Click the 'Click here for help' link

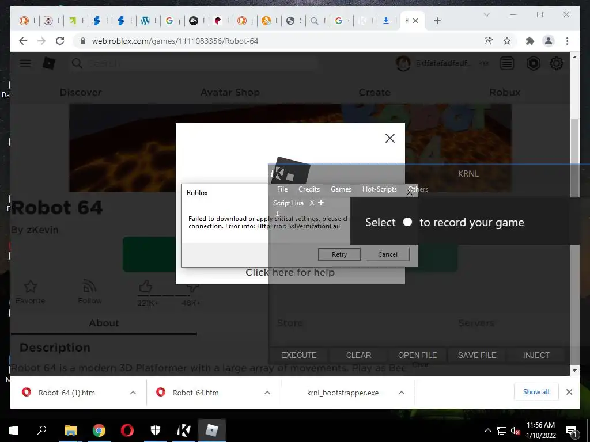coord(290,272)
